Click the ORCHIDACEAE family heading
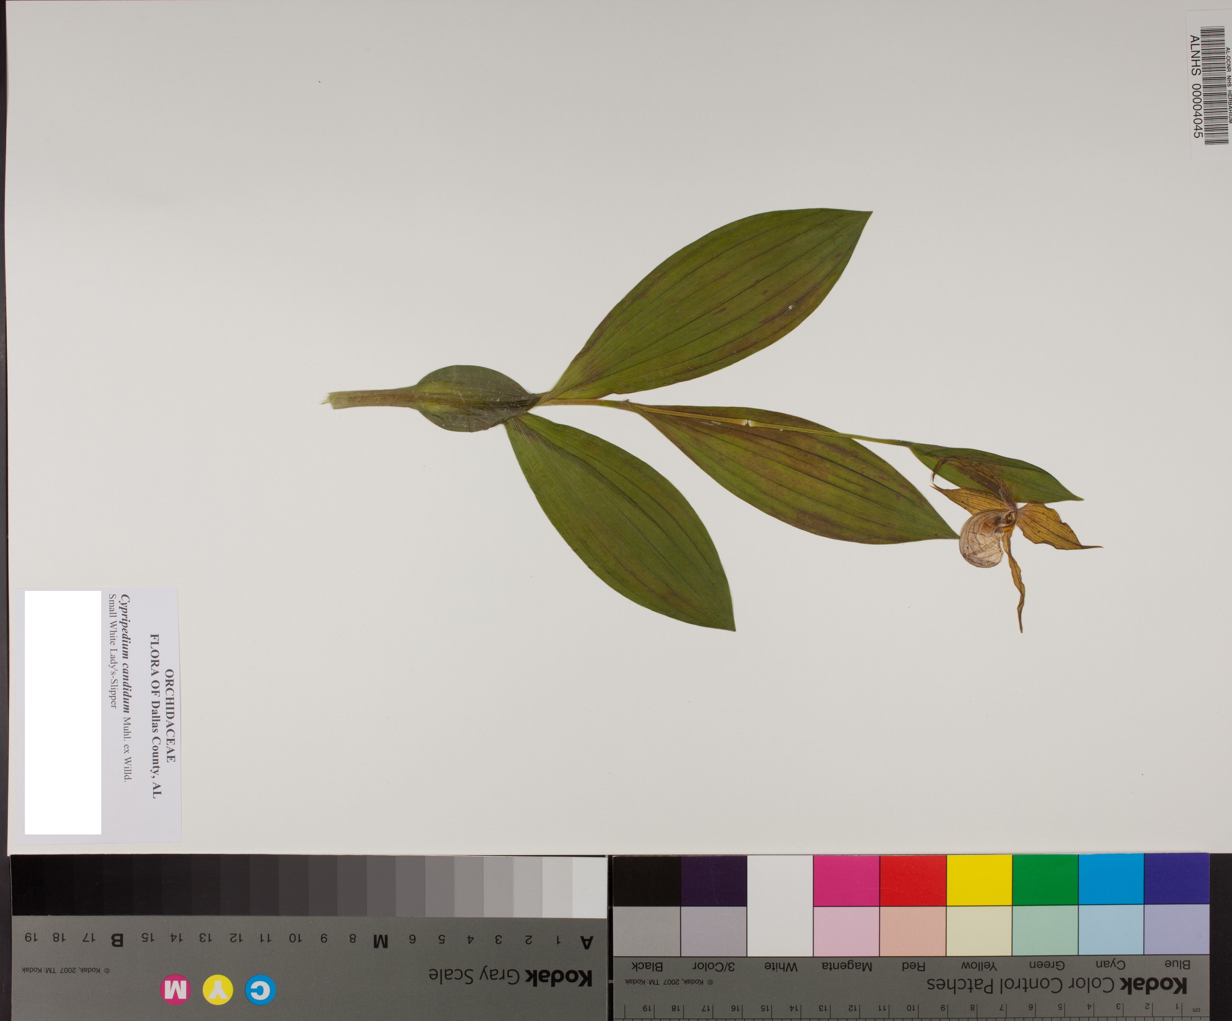 (x=170, y=716)
